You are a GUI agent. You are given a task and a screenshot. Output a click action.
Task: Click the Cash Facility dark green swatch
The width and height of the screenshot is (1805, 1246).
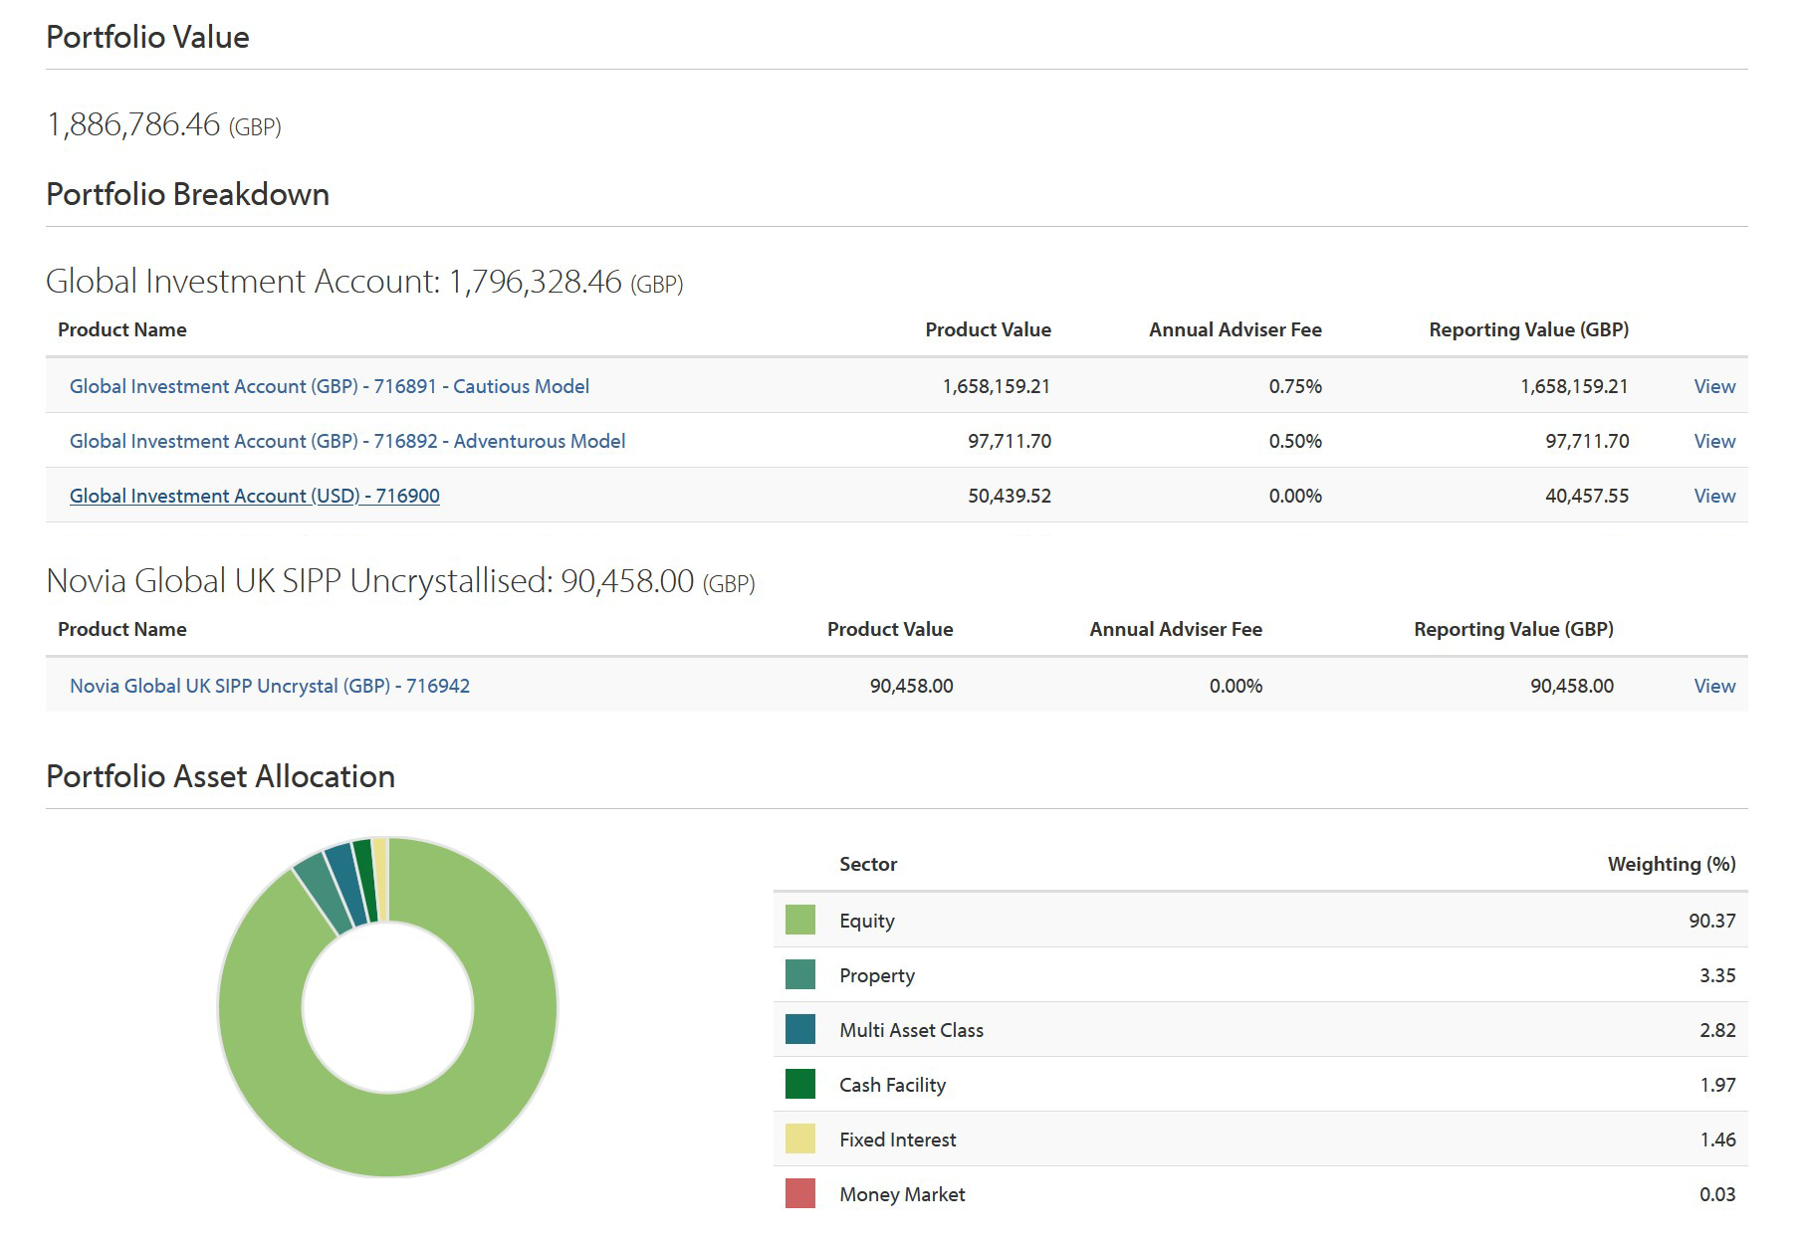pos(799,1084)
